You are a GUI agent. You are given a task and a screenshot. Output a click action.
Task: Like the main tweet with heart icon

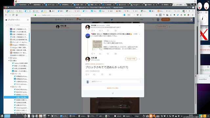[x=102, y=74]
